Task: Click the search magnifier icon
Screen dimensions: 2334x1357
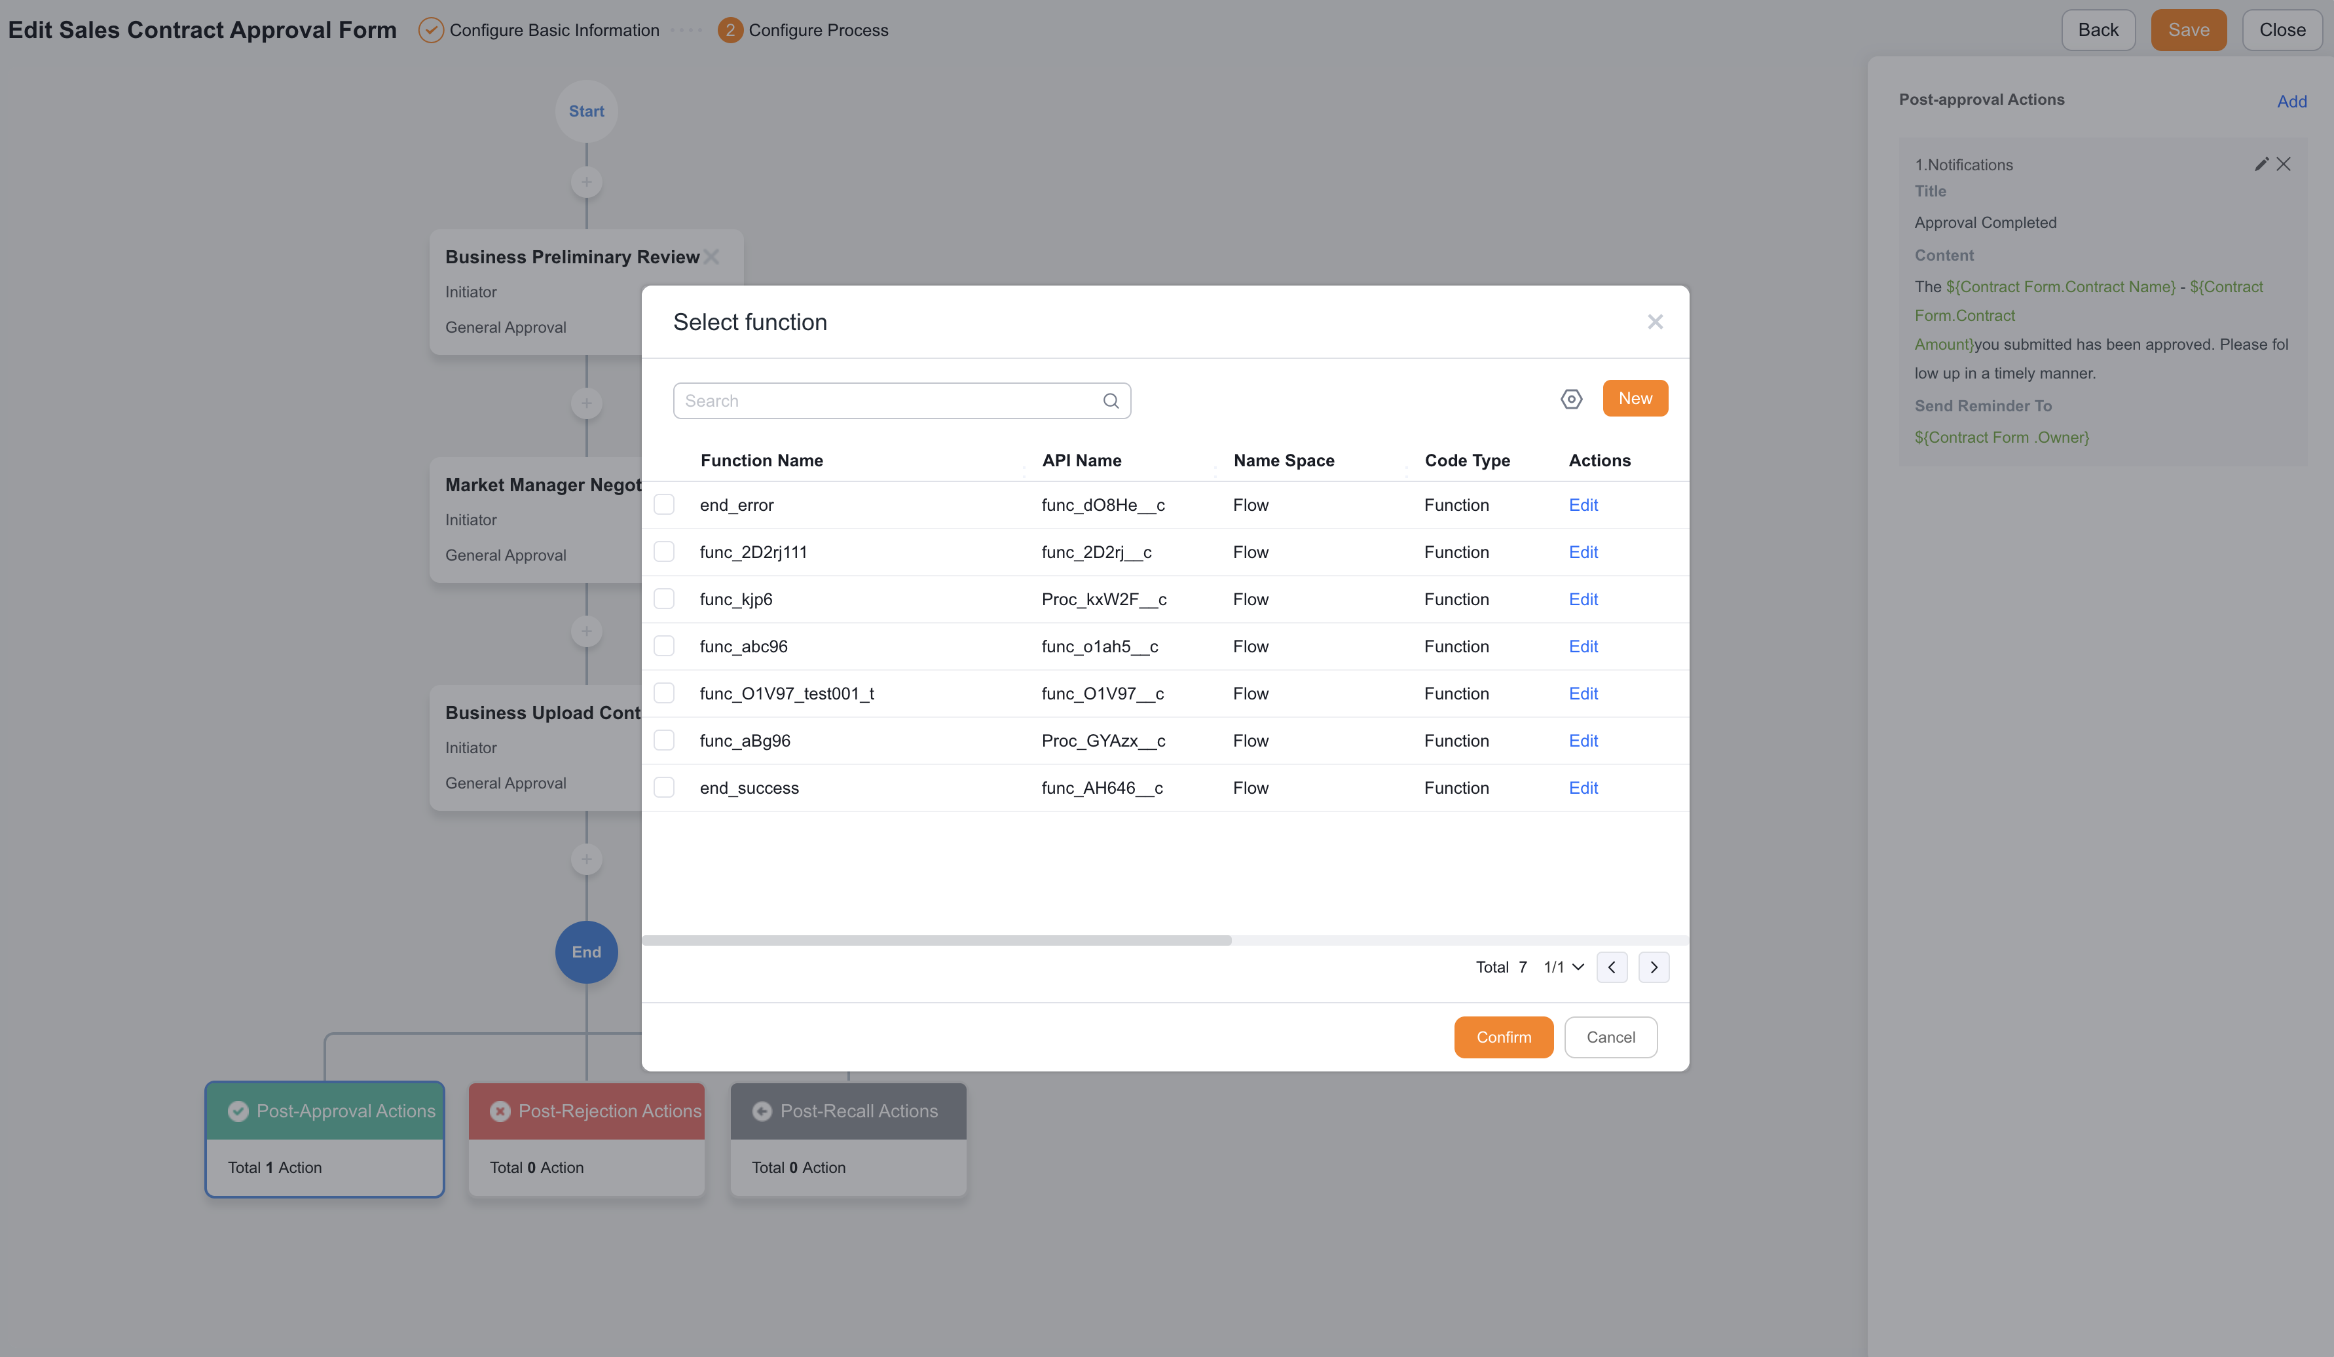Action: 1111,401
